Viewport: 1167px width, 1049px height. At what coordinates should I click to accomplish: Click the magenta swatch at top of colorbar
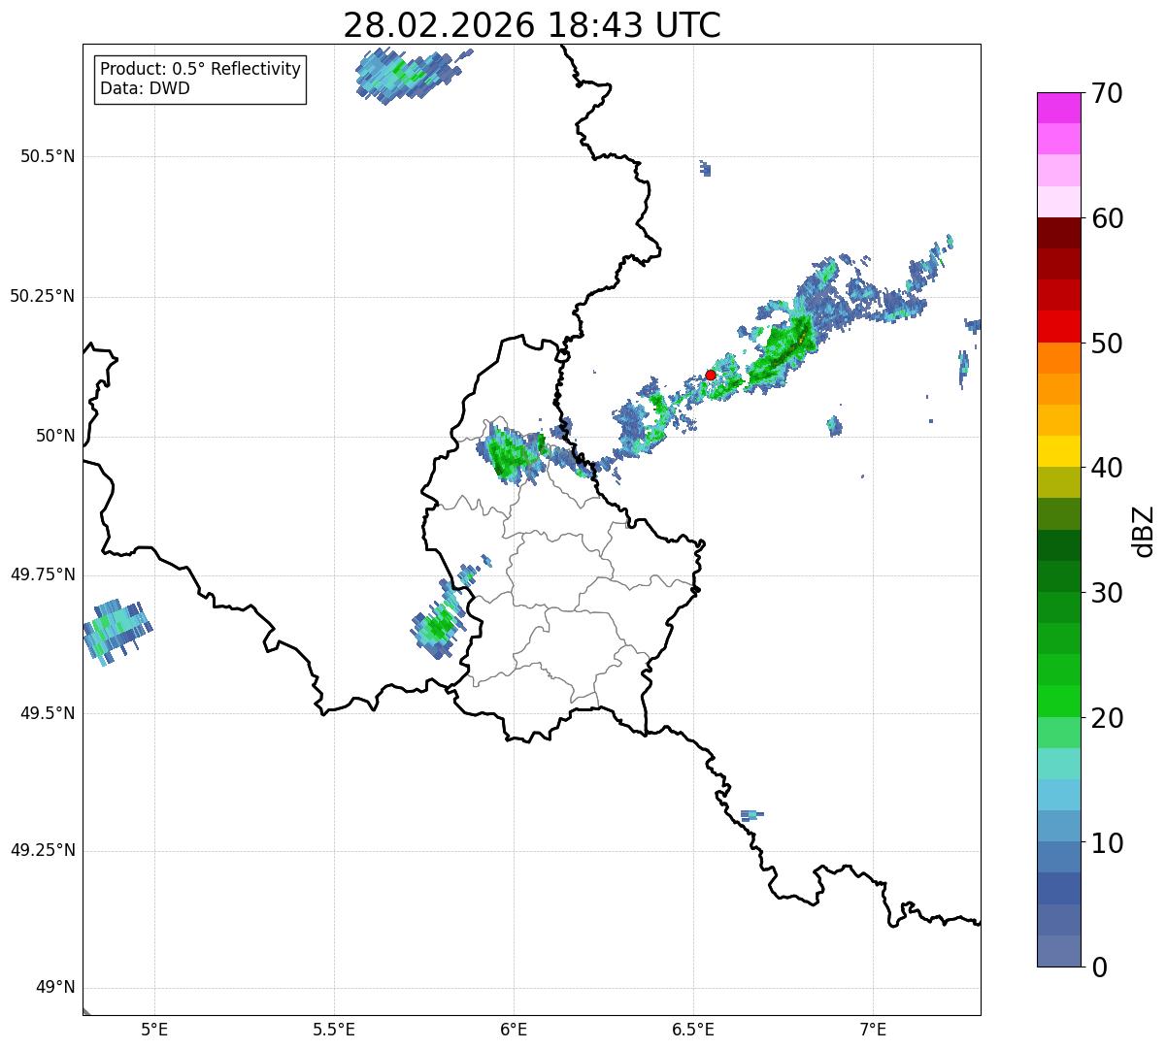coord(1058,108)
